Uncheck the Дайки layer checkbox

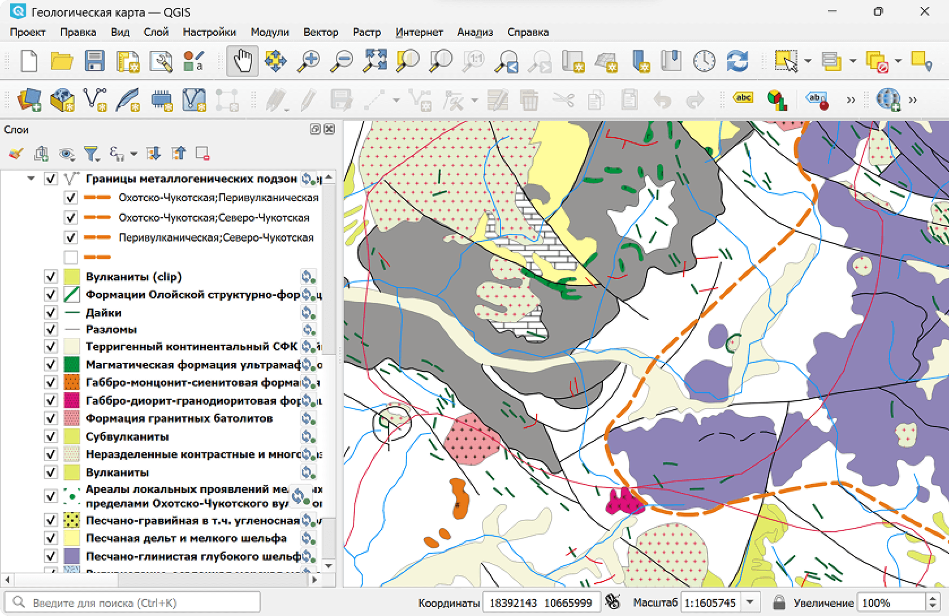[51, 313]
